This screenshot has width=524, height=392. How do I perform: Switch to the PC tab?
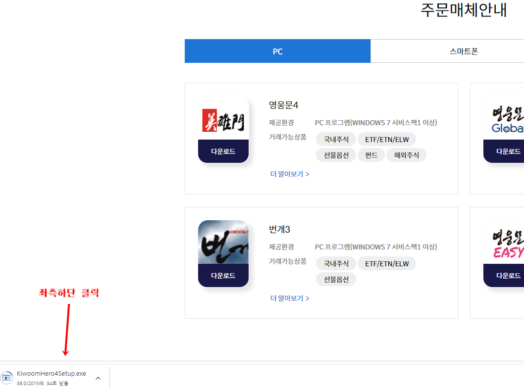277,51
